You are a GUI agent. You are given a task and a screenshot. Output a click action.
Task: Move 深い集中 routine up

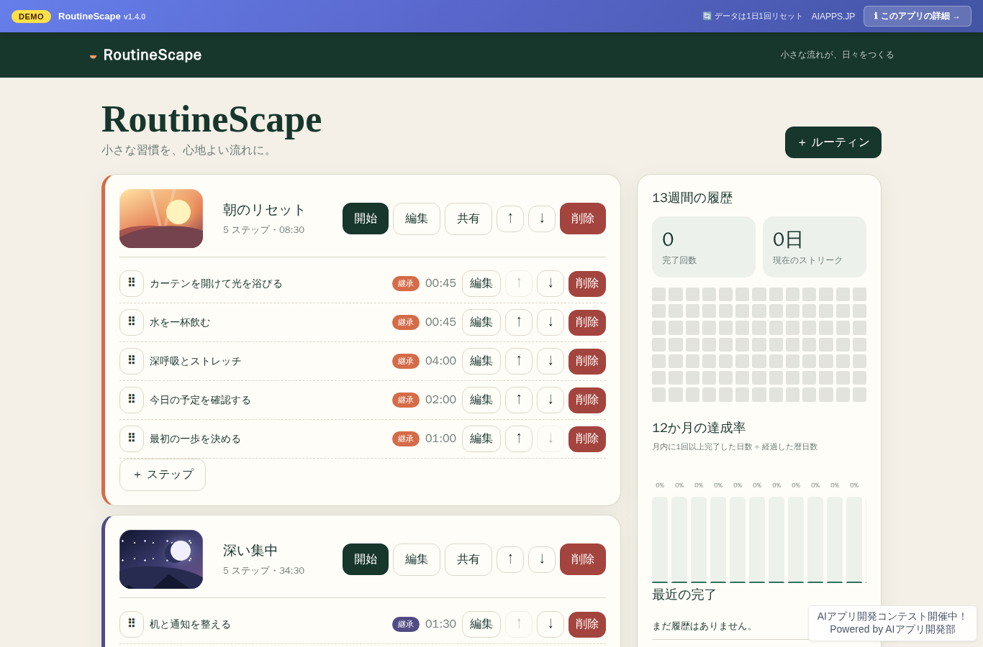[x=510, y=559]
